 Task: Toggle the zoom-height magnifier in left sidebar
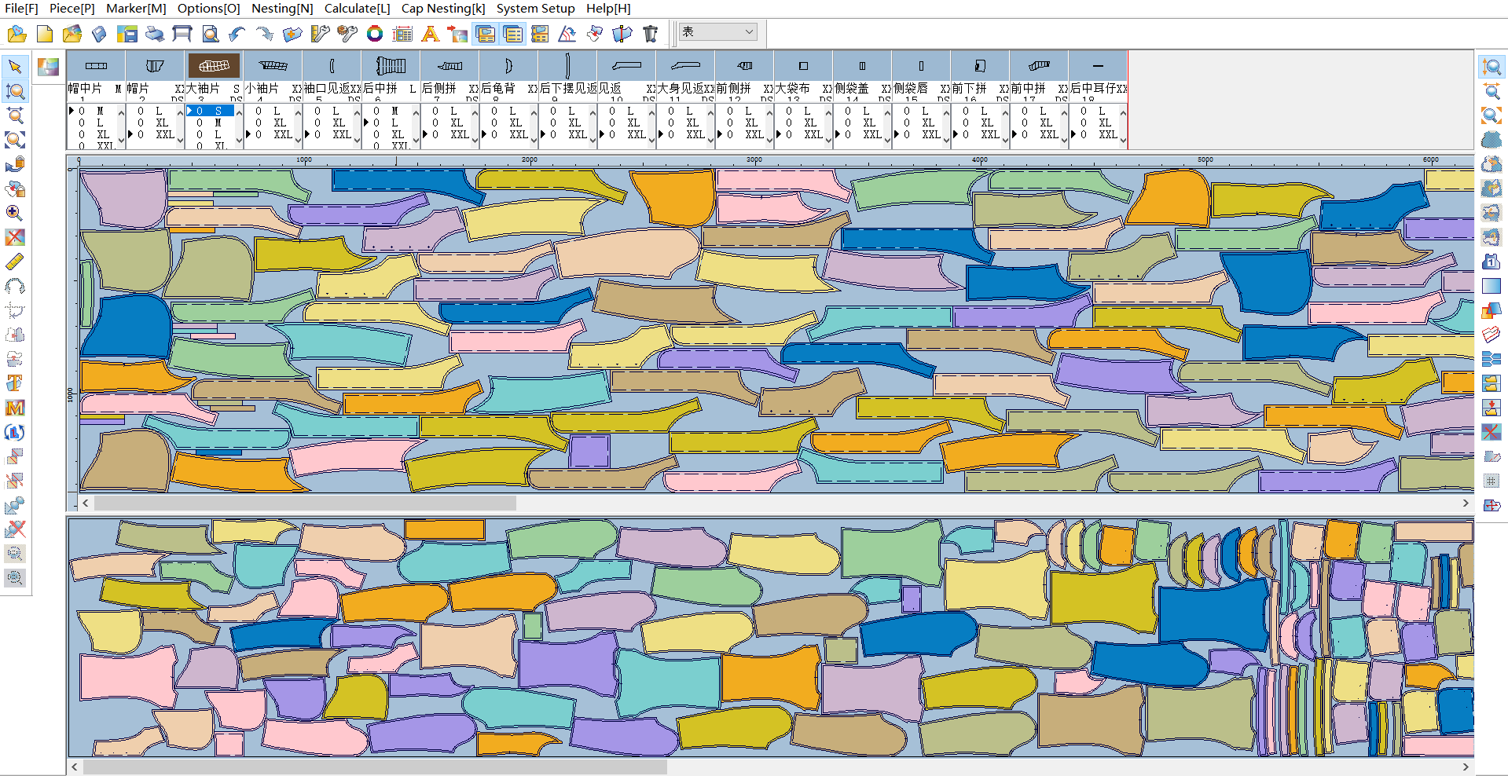[15, 91]
